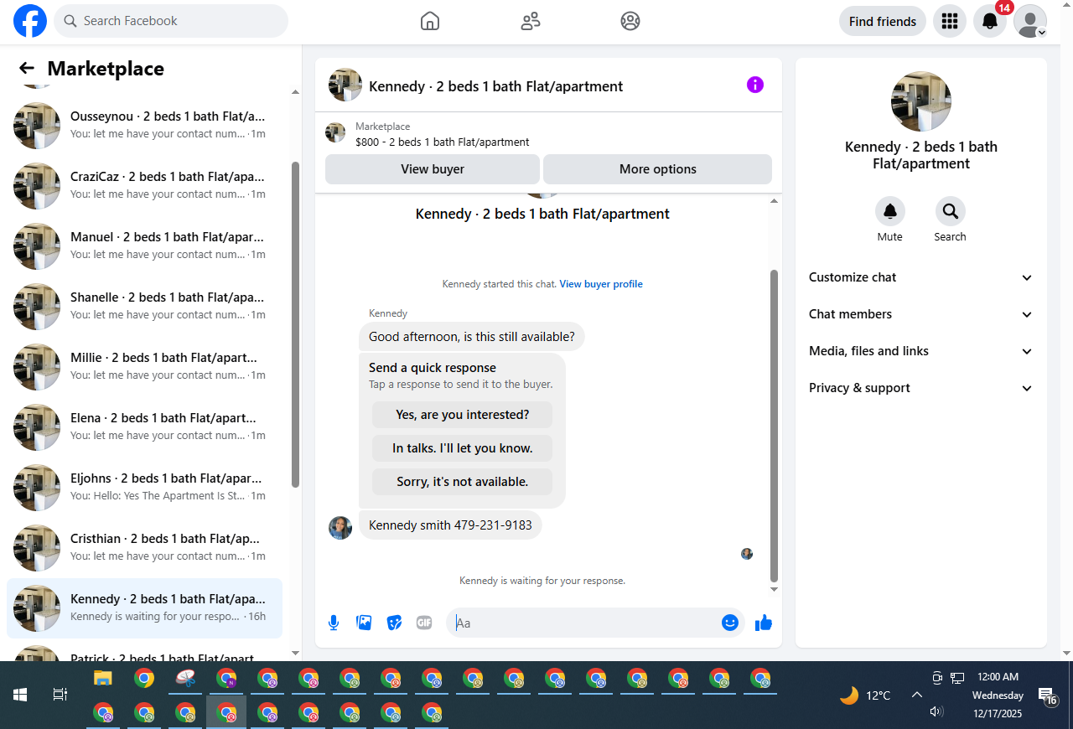1073x729 pixels.
Task: Open the account profile dropdown
Action: pos(1030,22)
